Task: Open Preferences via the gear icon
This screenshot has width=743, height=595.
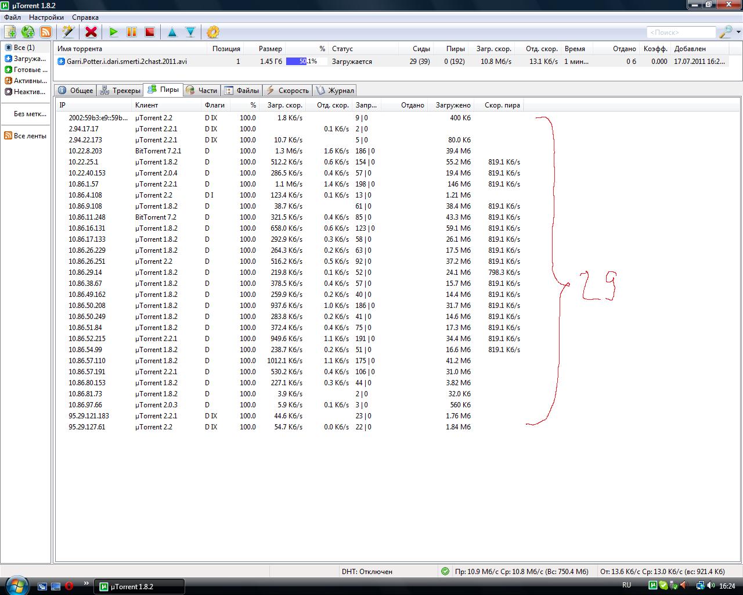Action: pyautogui.click(x=213, y=32)
